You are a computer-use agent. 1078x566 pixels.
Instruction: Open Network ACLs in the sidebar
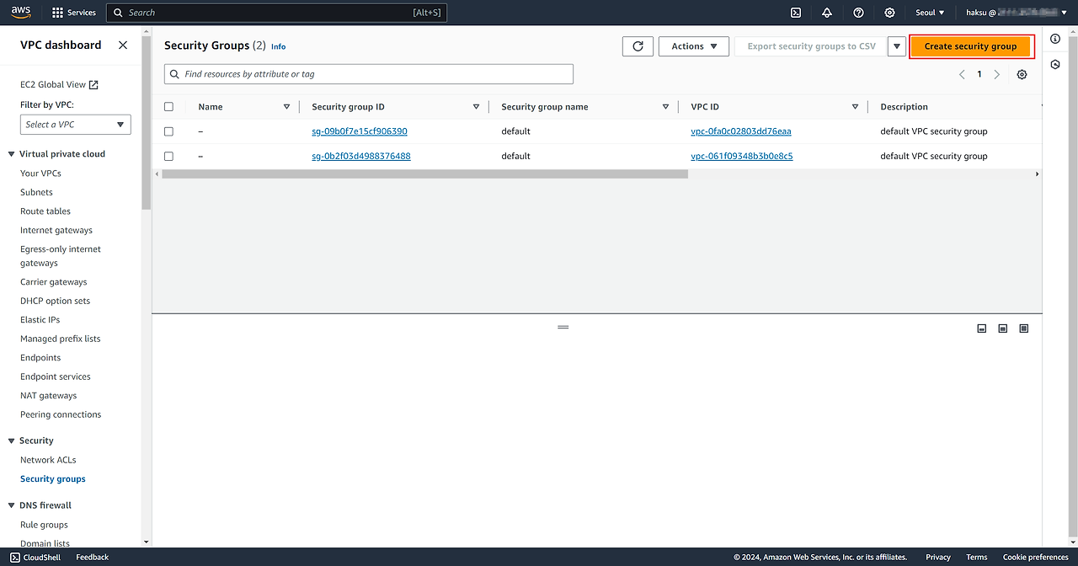pyautogui.click(x=48, y=460)
